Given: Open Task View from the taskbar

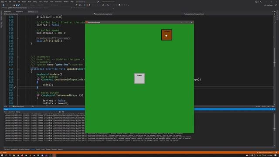Looking at the screenshot, I should pos(10,155).
